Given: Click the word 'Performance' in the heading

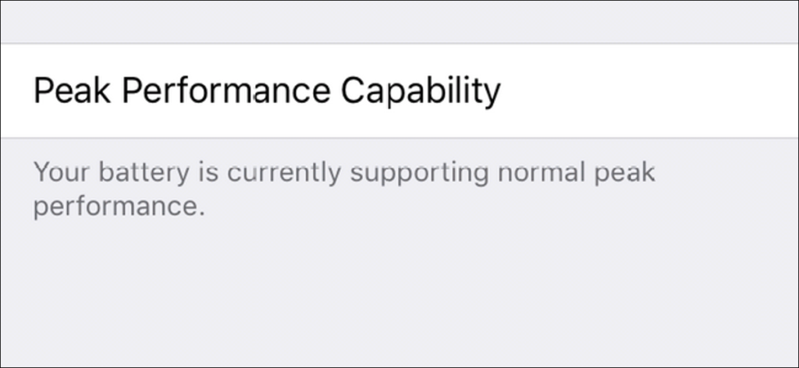Looking at the screenshot, I should point(227,91).
